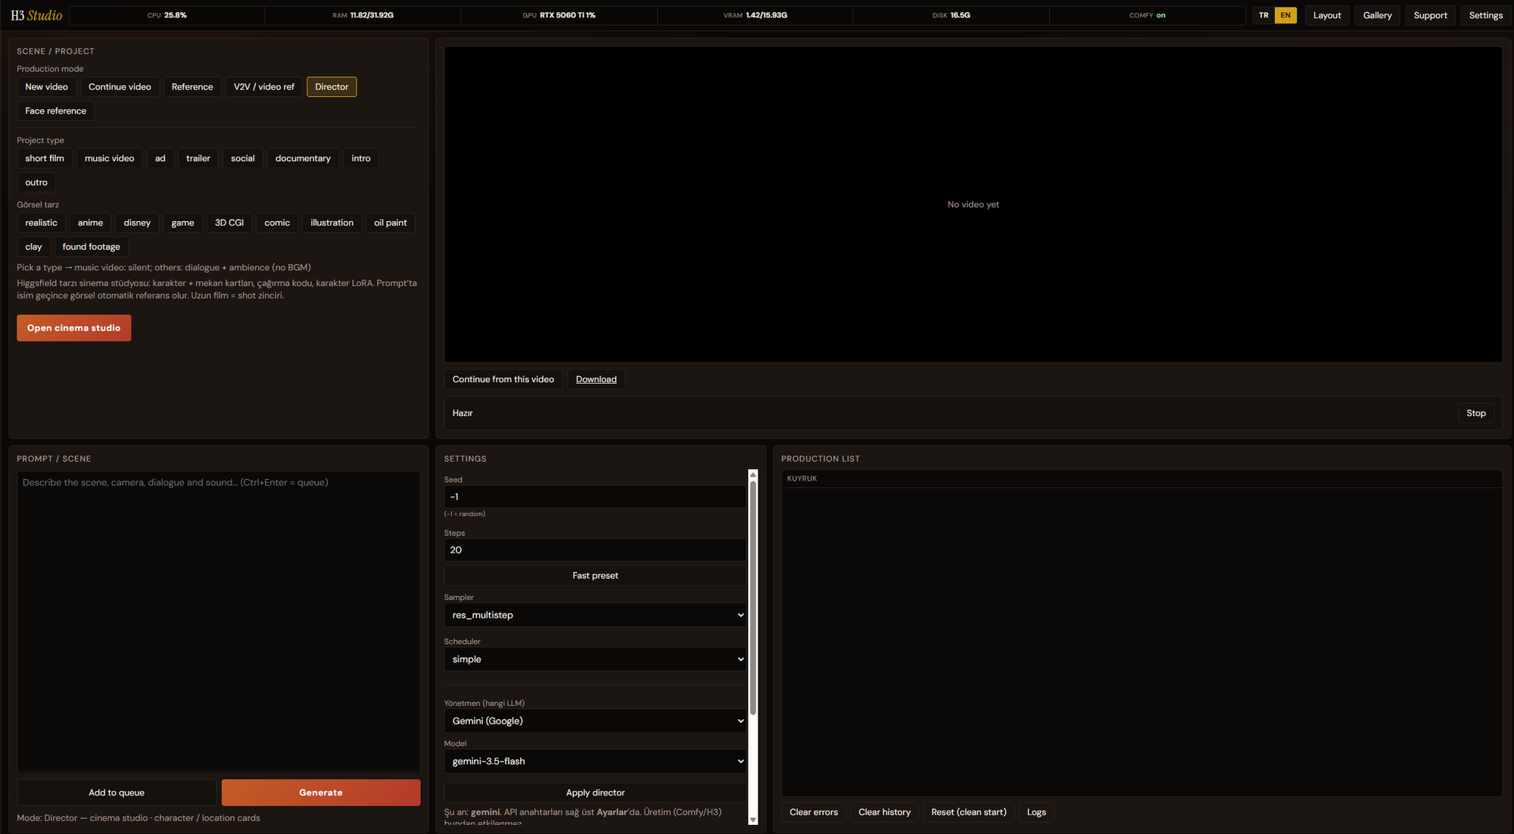Switch interface language to TR
The width and height of the screenshot is (1514, 834).
point(1263,16)
